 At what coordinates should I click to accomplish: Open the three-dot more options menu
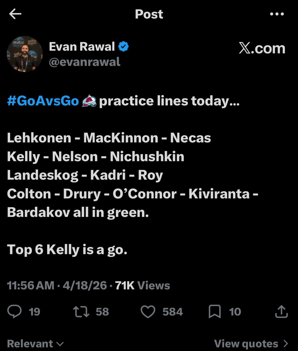point(277,14)
